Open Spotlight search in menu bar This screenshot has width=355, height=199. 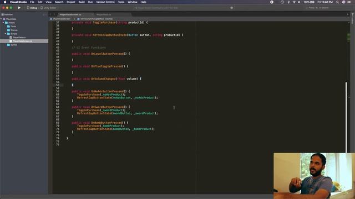(x=337, y=2)
